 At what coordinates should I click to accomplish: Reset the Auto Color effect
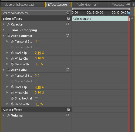[x=67, y=69]
